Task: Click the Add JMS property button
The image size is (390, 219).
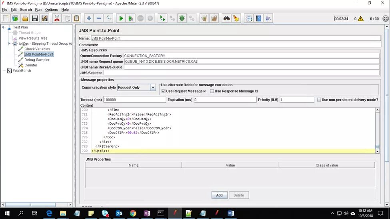Action: (219, 195)
